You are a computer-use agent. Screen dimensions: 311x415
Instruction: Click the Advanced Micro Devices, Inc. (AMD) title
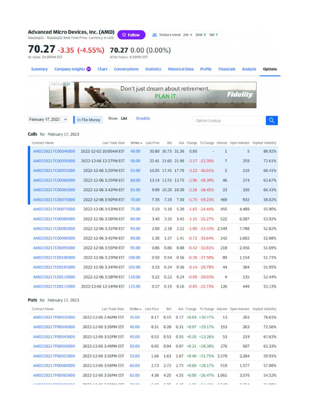click(71, 32)
